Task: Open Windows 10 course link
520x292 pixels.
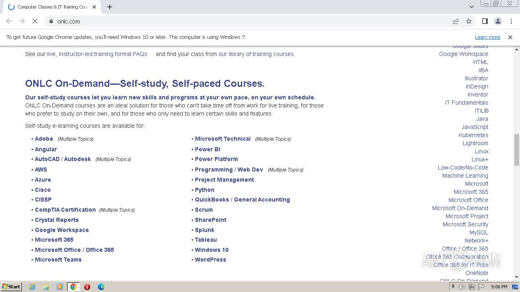Action: [x=212, y=250]
